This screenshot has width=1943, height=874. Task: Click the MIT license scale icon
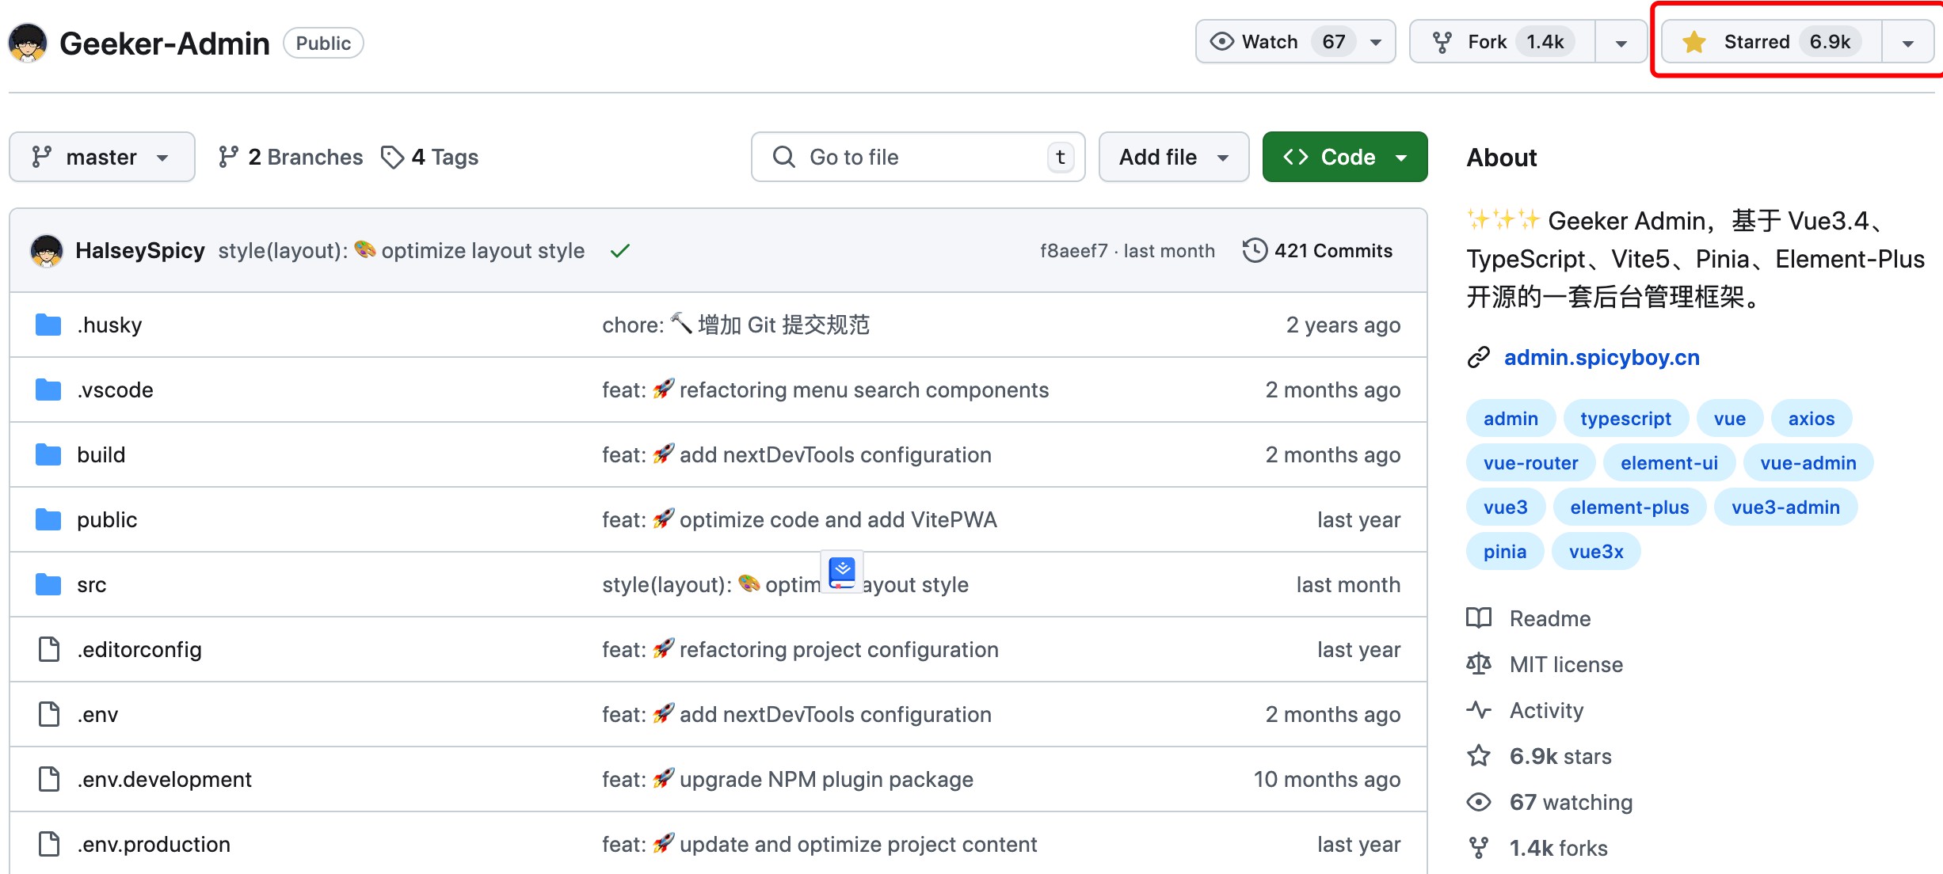click(1478, 663)
